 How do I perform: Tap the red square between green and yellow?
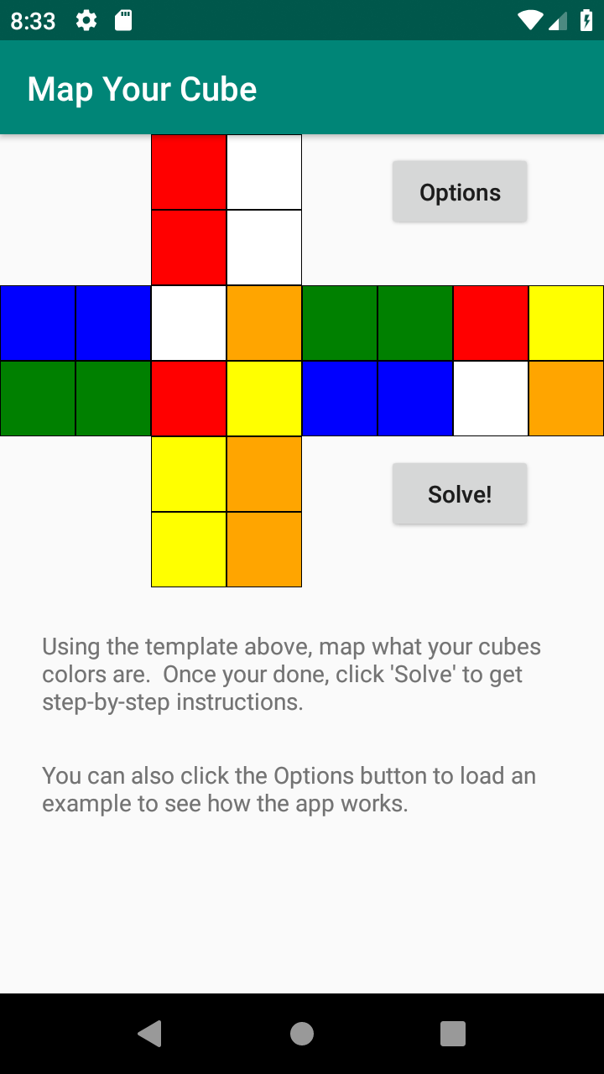[491, 323]
